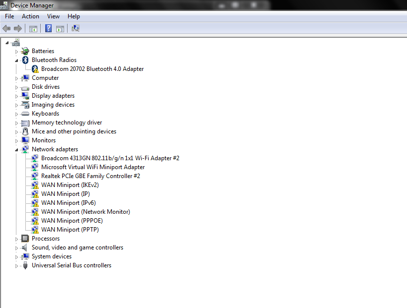Image resolution: width=407 pixels, height=308 pixels.
Task: Select the Processors label
Action: [x=46, y=239]
